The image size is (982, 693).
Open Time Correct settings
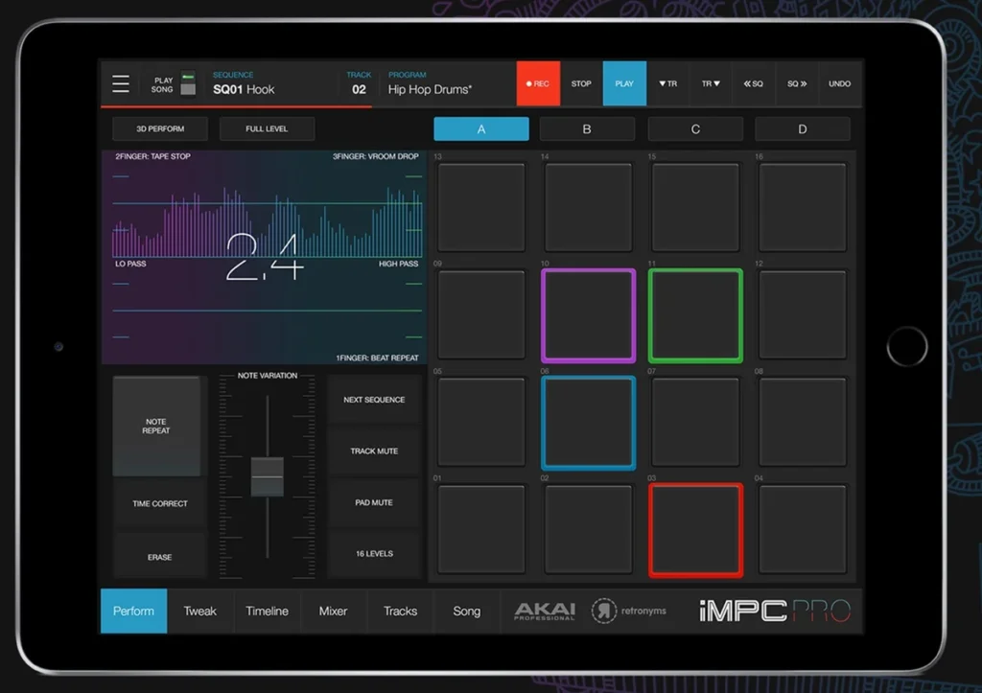pyautogui.click(x=160, y=503)
